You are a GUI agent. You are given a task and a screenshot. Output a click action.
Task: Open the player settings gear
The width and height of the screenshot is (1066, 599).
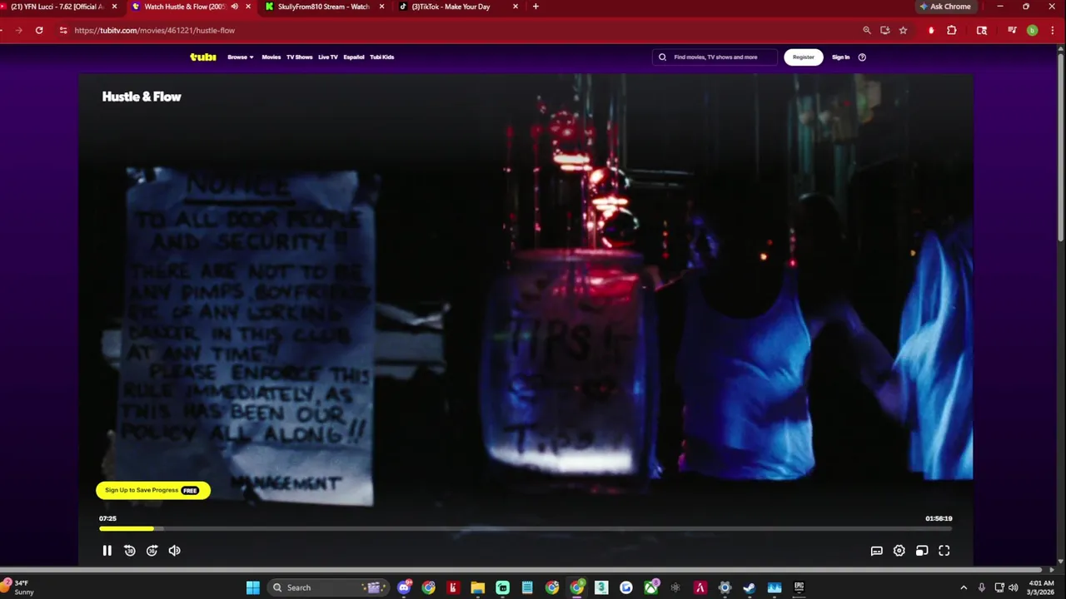coord(899,551)
